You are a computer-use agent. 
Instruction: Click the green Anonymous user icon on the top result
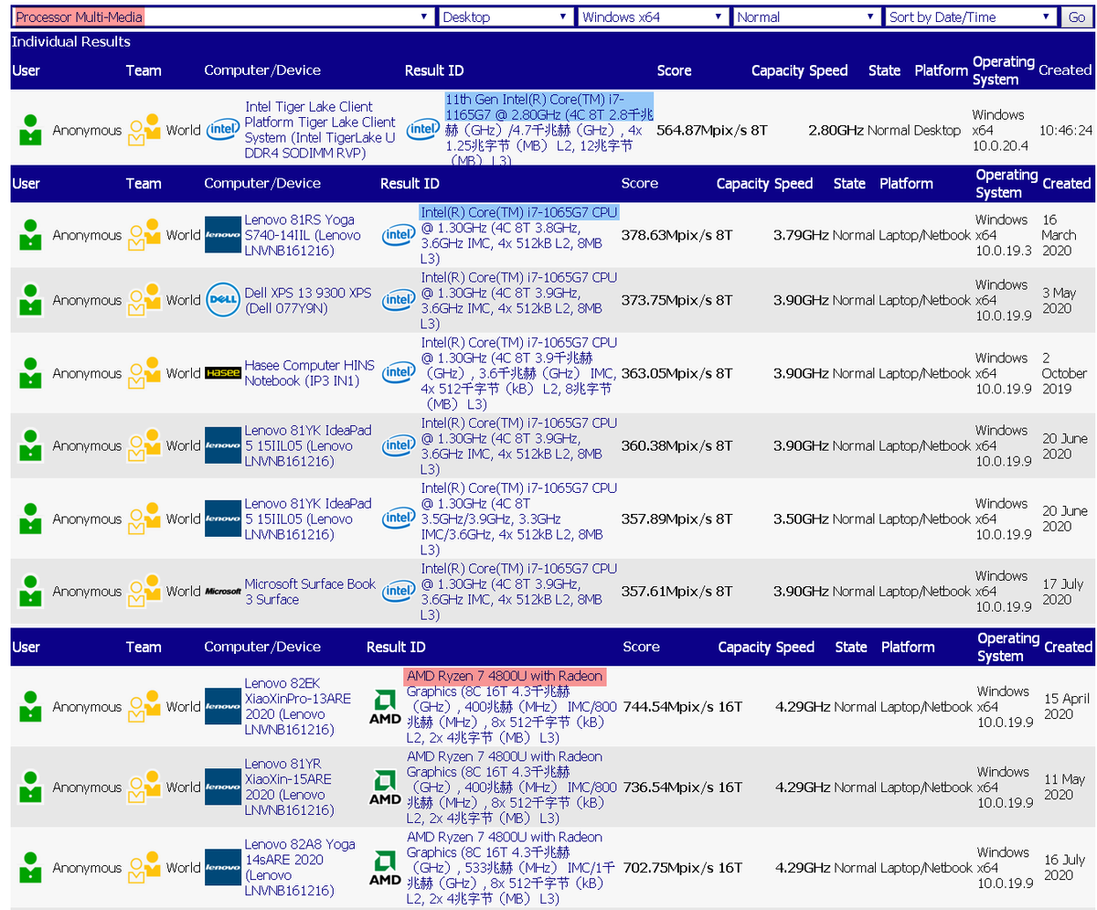(30, 130)
